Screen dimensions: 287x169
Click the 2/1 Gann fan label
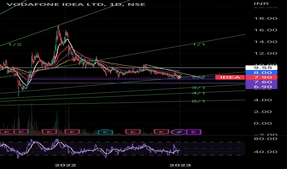tap(199, 77)
